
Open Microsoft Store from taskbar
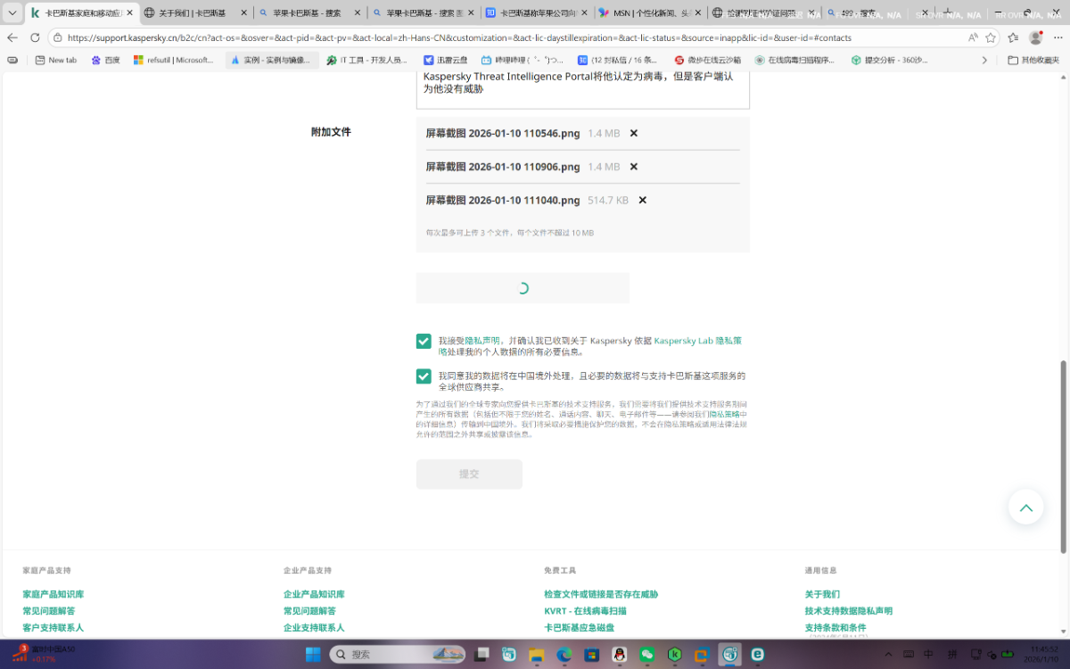click(592, 655)
